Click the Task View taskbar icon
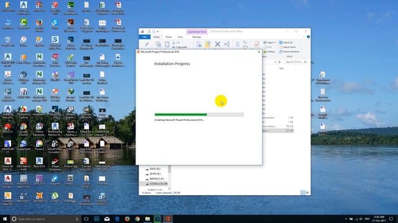 pos(86,219)
